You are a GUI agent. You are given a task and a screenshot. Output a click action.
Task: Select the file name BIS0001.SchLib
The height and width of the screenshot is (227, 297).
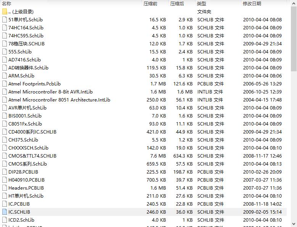pyautogui.click(x=25, y=116)
